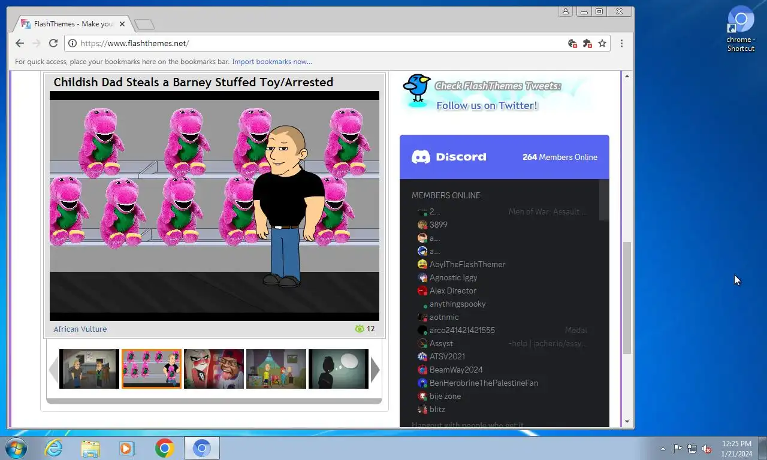Close the FlashThemes browser tab
Screen dimensions: 767x460
(x=122, y=24)
